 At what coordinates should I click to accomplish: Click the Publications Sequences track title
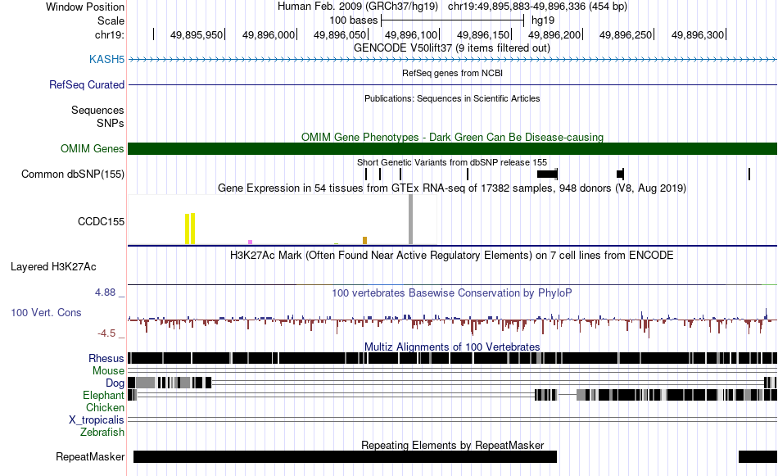coord(452,98)
